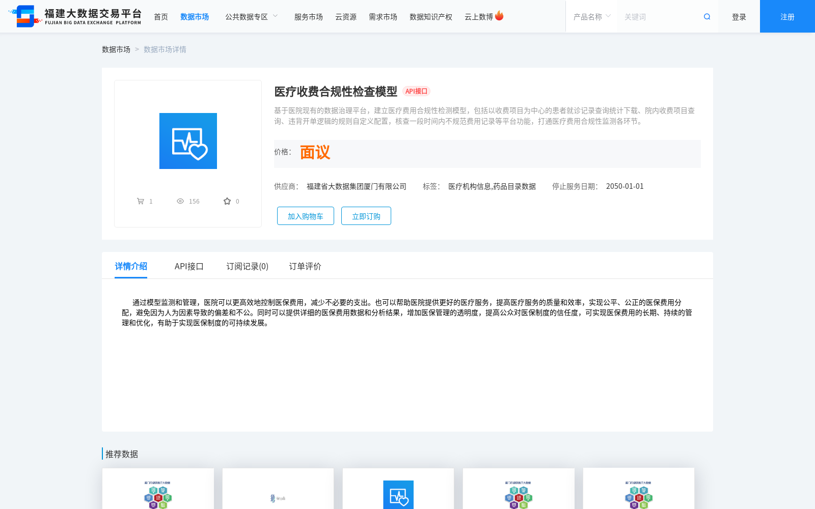The height and width of the screenshot is (509, 815).
Task: Click the 注册 button
Action: click(x=787, y=16)
